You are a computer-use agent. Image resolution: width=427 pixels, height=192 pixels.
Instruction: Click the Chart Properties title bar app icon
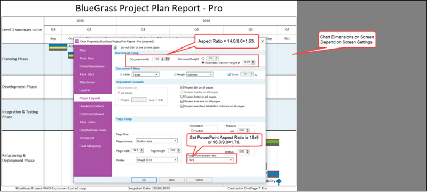77,42
